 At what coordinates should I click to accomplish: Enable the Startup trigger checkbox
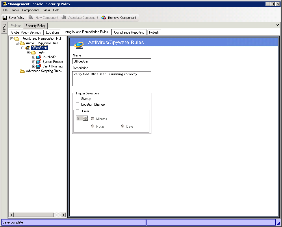click(x=77, y=99)
